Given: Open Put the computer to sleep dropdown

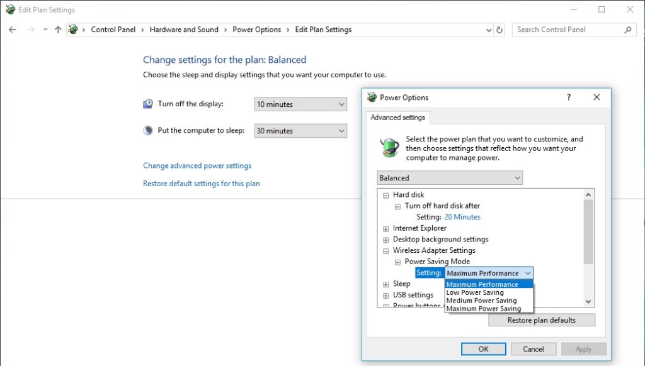Looking at the screenshot, I should pos(300,131).
